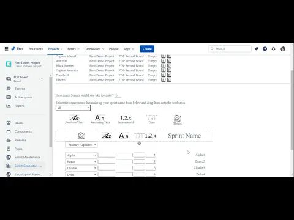
Task: Open the Delta theme value dropdown
Action: (81, 174)
